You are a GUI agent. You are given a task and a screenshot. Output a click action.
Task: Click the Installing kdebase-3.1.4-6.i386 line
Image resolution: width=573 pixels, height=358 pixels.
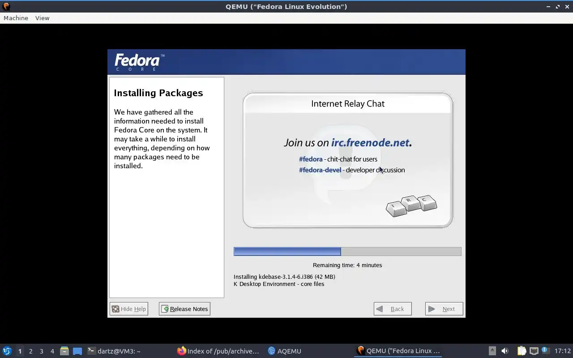coord(284,277)
